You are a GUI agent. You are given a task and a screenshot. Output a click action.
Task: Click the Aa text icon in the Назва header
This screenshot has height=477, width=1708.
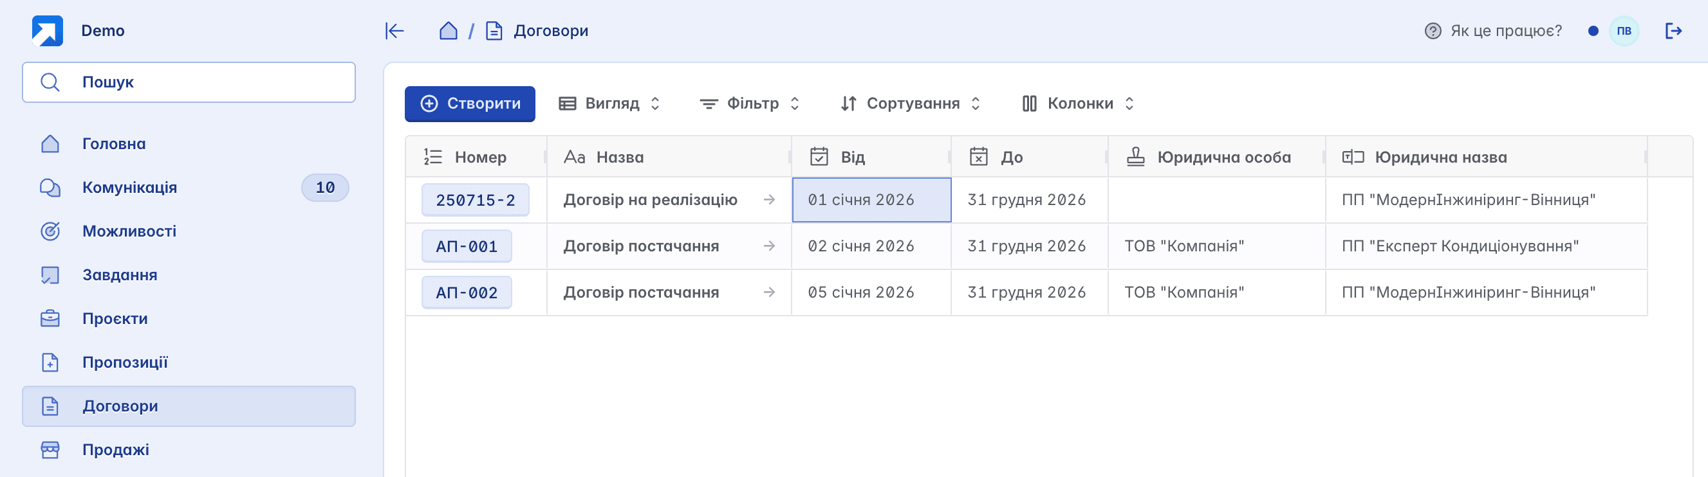coord(574,157)
